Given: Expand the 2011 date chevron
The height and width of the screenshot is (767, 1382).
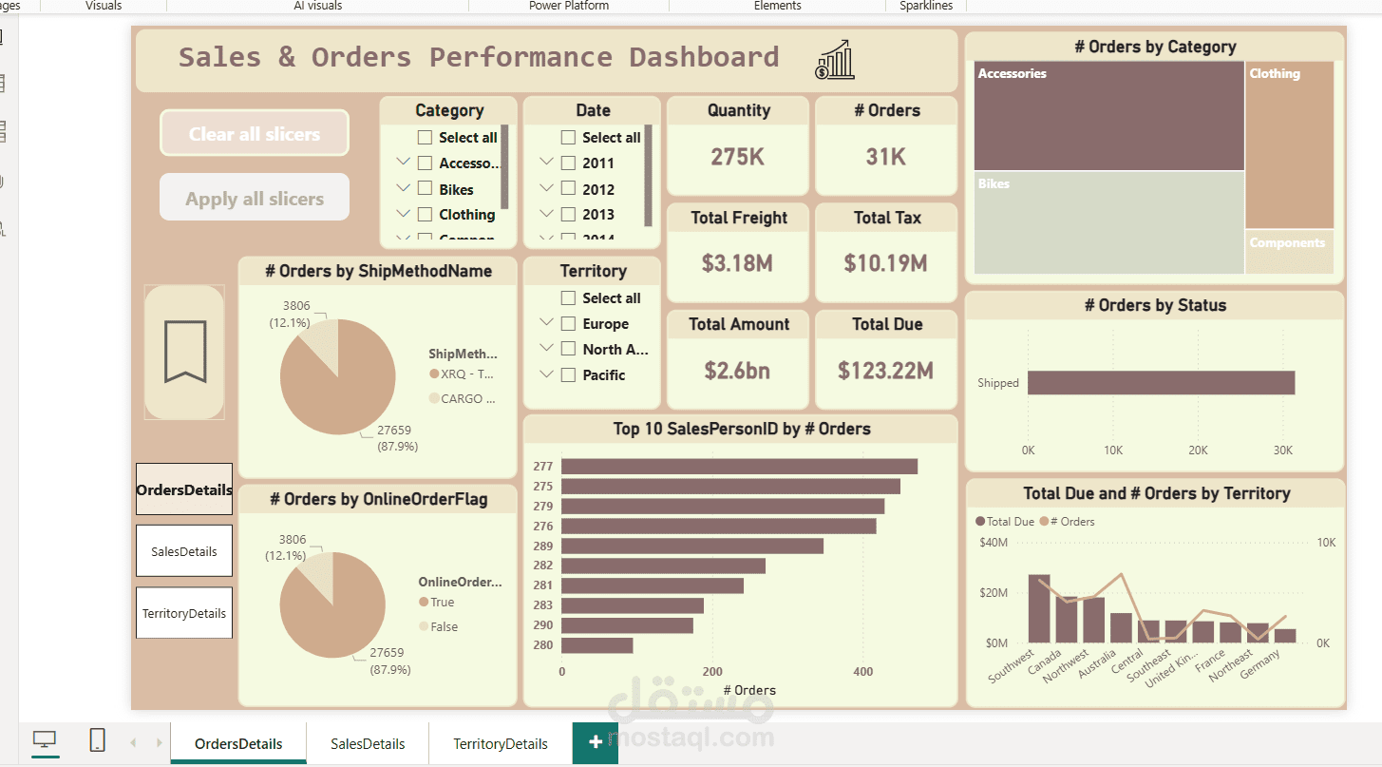Looking at the screenshot, I should point(546,163).
